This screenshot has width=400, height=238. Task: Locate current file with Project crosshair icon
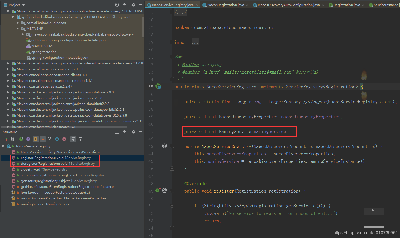point(117,5)
